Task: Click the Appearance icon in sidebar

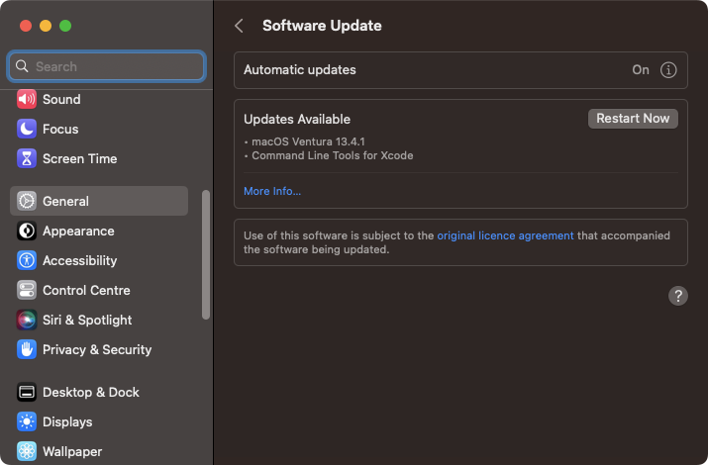Action: click(26, 231)
